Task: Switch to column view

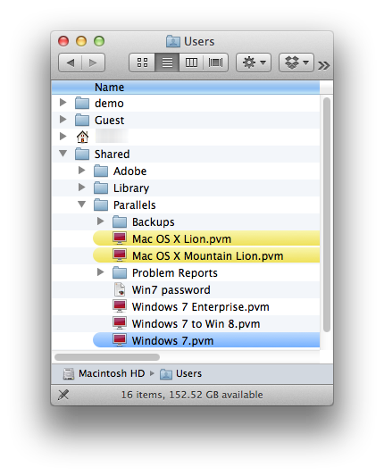Action: click(x=191, y=63)
